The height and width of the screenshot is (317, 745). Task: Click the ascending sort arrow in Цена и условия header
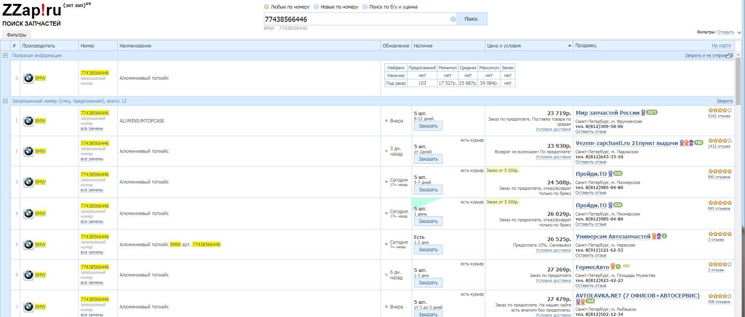570,46
